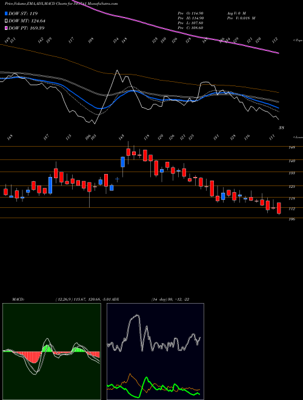Click the chart title mentioning MunafaSutra.com

[x=61, y=4]
